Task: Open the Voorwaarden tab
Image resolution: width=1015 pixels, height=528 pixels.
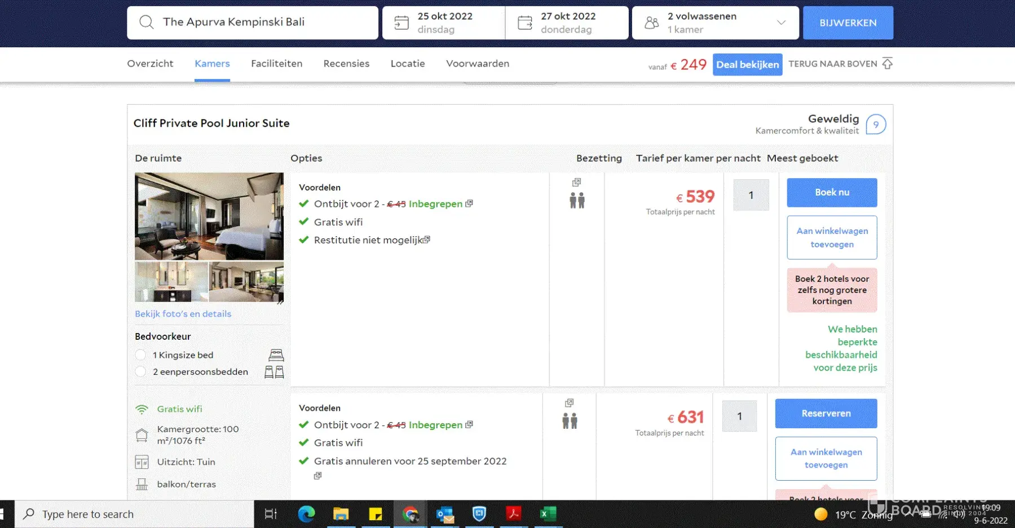Action: pos(478,64)
